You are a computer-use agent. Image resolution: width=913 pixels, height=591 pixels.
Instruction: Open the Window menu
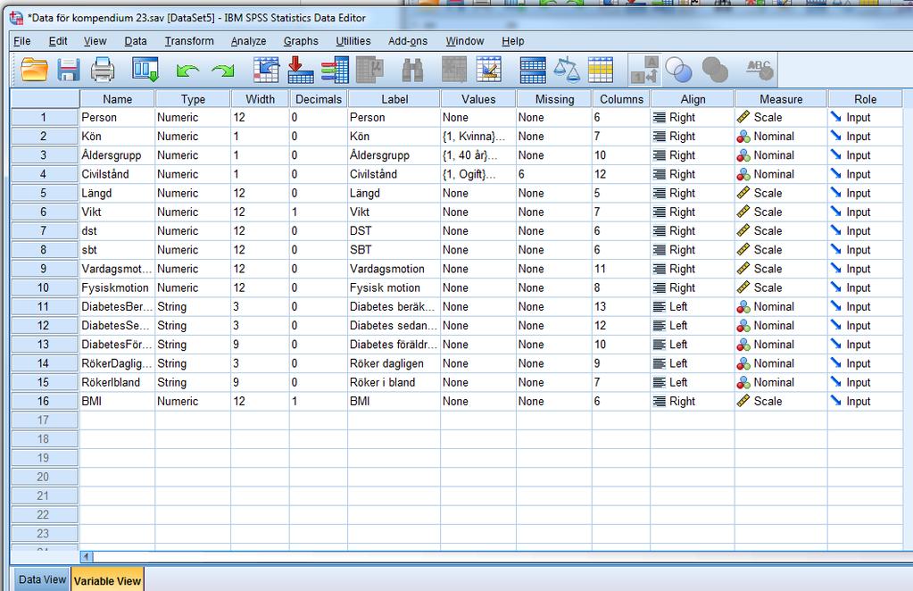click(x=465, y=41)
